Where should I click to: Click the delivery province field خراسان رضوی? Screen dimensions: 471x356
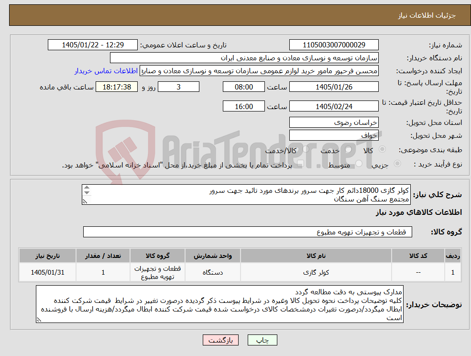point(334,122)
